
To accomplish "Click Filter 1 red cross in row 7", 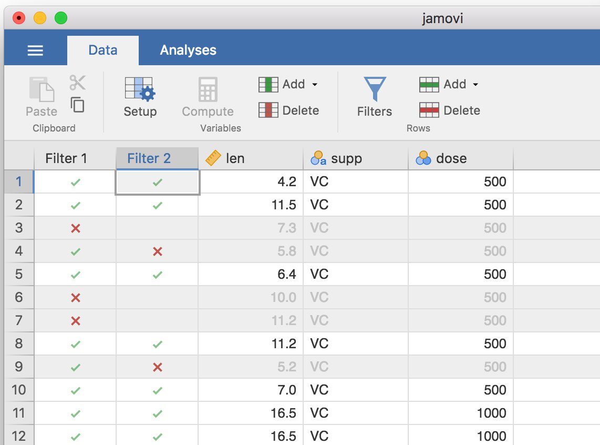I will point(75,321).
